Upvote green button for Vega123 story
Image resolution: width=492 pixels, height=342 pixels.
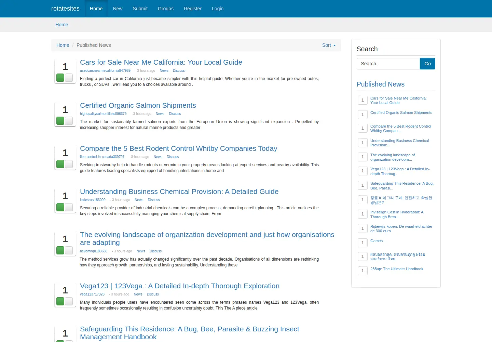[x=60, y=301]
